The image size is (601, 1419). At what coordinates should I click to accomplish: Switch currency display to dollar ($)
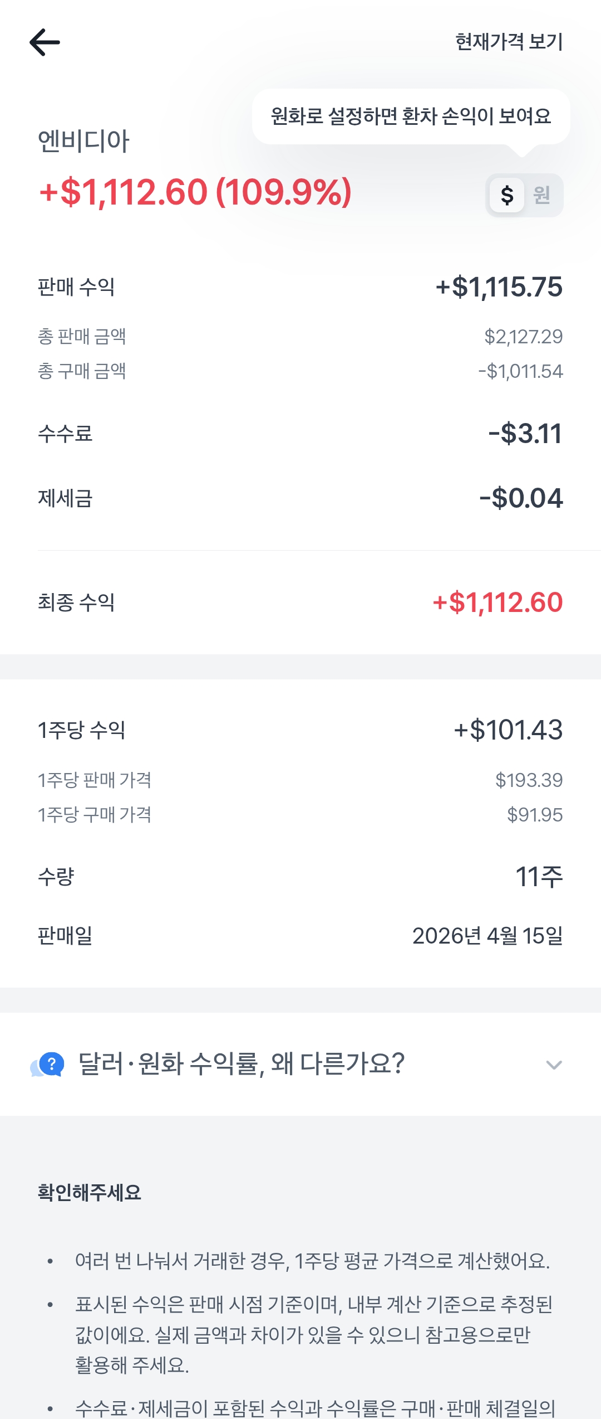point(507,195)
